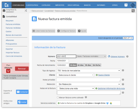Click the Fecha input field
The height and width of the screenshot is (109, 138).
pyautogui.click(x=62, y=61)
